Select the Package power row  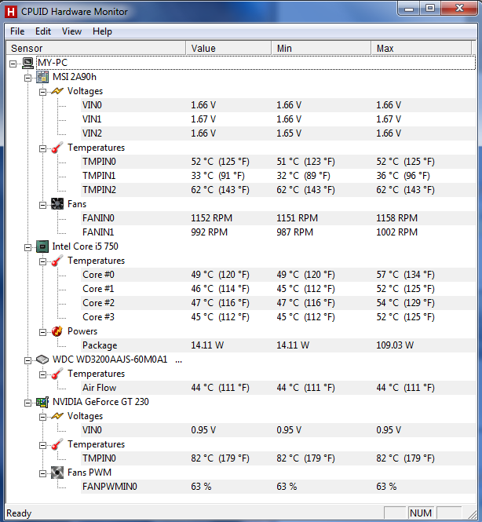pyautogui.click(x=278, y=345)
